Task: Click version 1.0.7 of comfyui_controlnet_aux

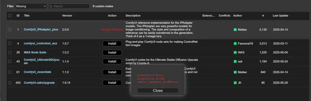Action: (66, 43)
